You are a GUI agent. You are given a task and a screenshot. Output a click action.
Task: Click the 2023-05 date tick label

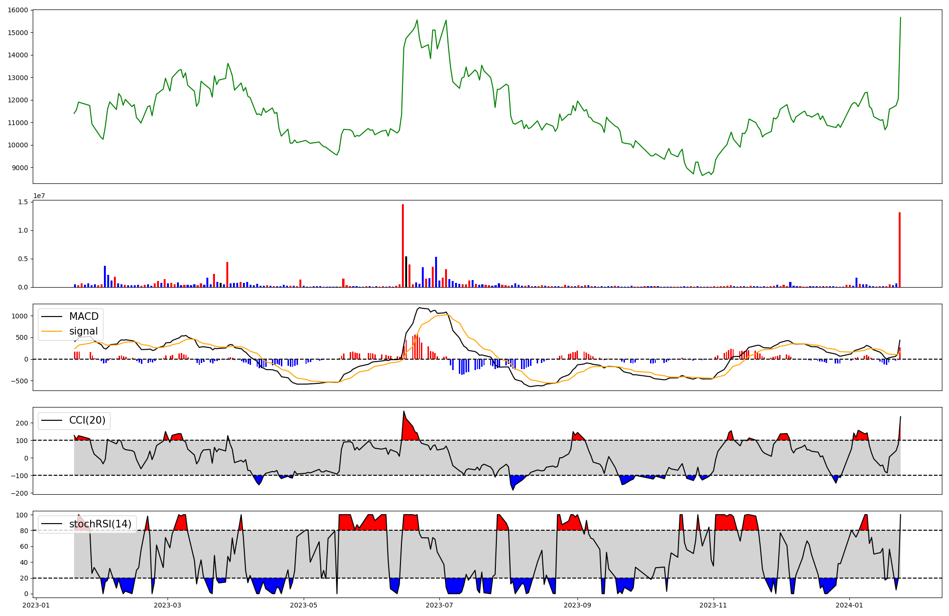tap(304, 605)
